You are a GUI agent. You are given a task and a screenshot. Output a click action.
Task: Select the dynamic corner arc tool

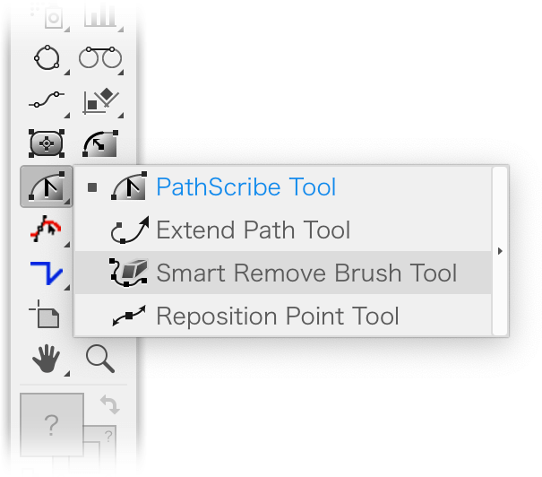pos(100,143)
